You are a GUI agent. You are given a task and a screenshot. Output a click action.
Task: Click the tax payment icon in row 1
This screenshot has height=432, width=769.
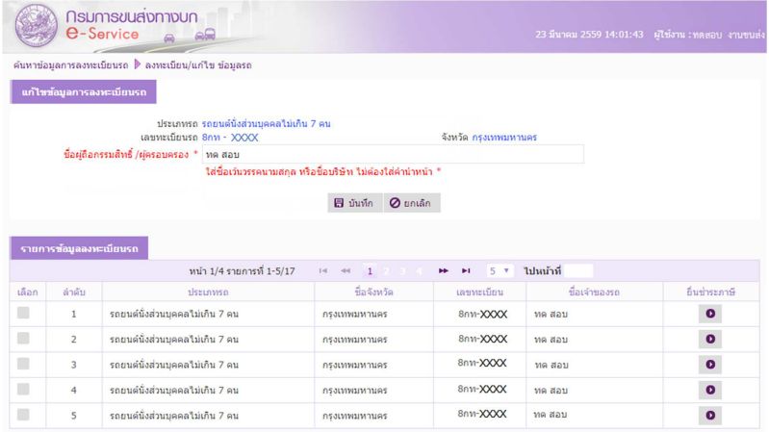[x=710, y=314]
